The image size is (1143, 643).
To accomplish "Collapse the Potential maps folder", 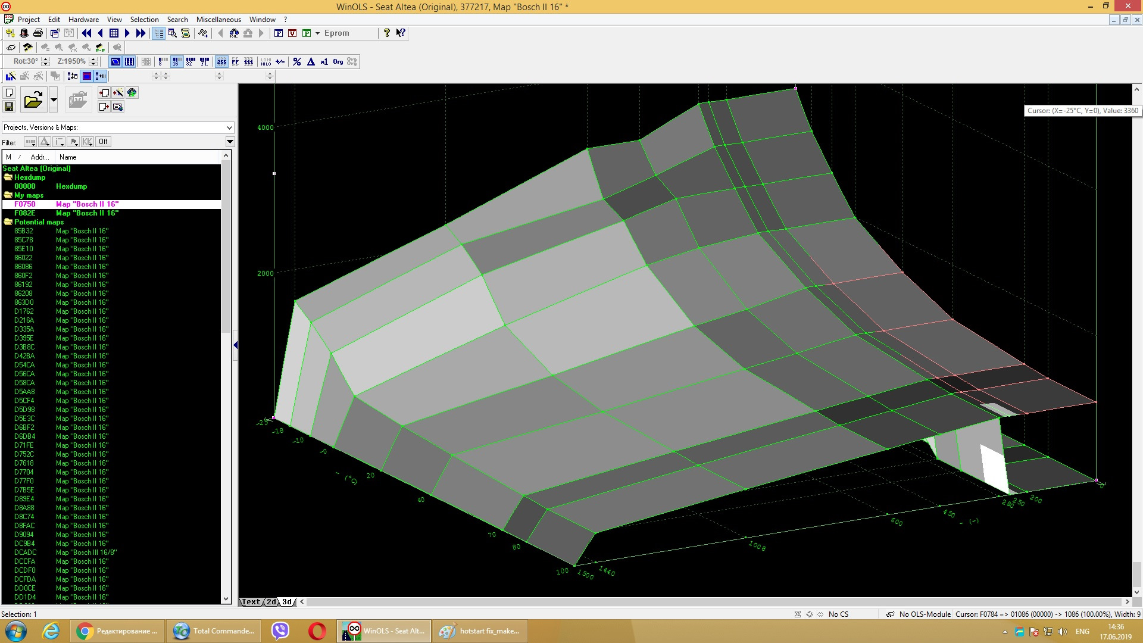I will [x=8, y=222].
